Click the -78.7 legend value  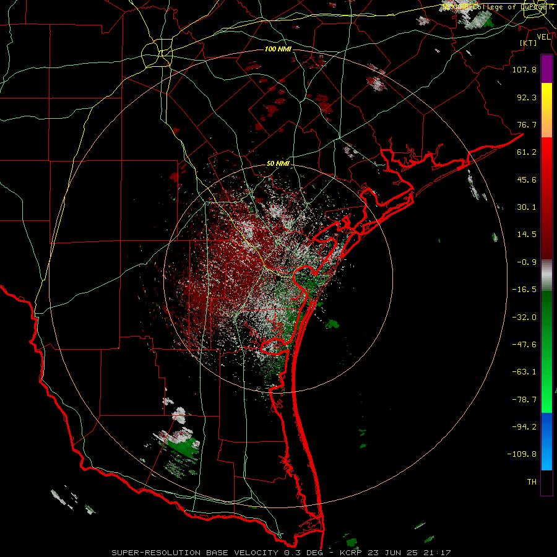pos(524,400)
